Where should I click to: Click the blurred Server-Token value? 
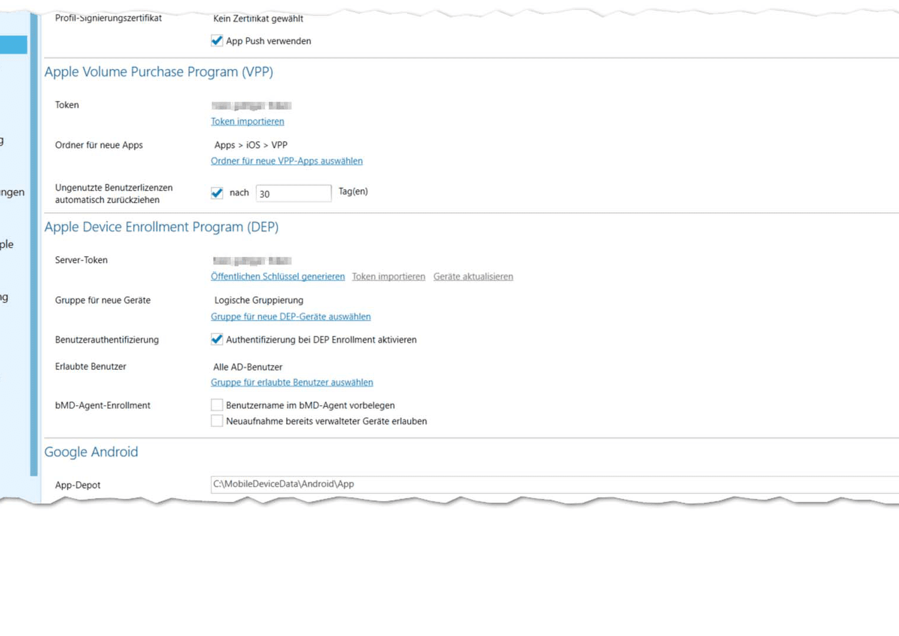[252, 261]
